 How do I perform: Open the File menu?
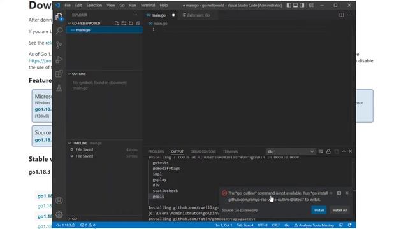68,5
